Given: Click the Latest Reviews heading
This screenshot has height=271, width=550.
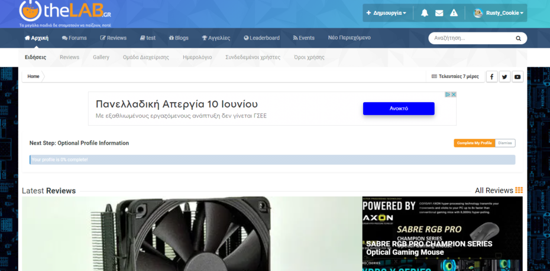Looking at the screenshot, I should (x=48, y=191).
